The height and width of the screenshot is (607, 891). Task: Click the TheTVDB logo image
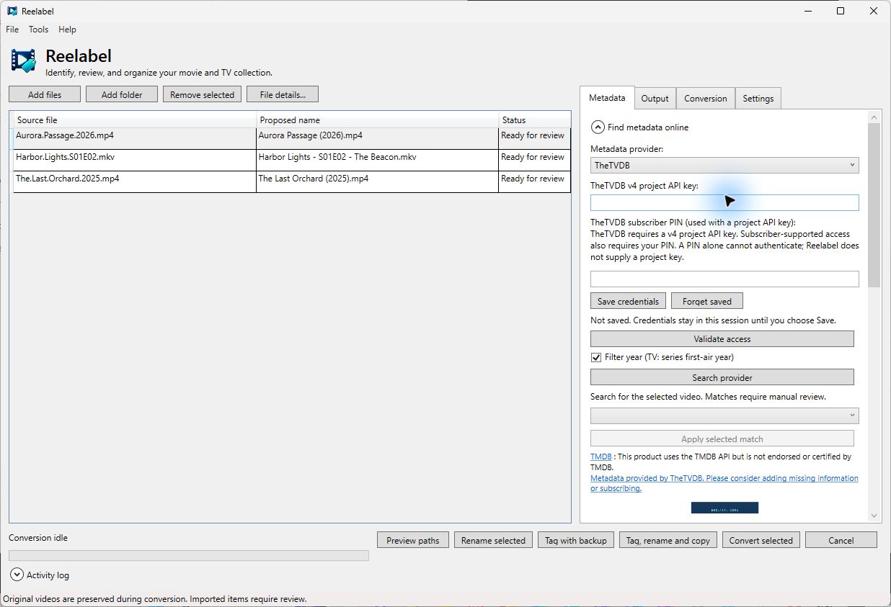724,508
